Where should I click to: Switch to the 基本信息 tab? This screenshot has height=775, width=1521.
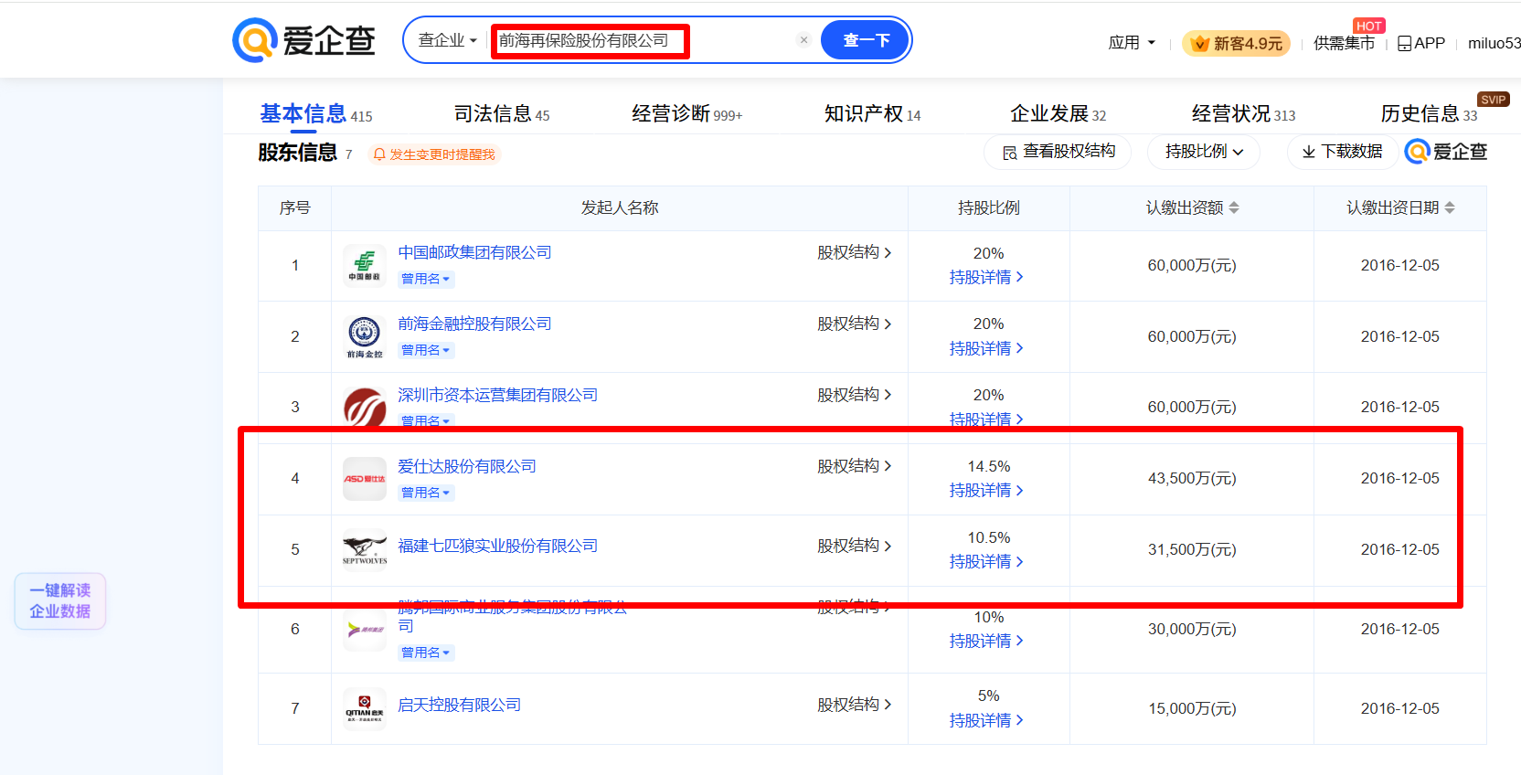click(315, 114)
